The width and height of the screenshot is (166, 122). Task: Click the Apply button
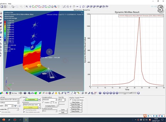(x=63, y=112)
